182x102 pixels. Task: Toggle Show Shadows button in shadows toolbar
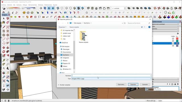(4, 8)
